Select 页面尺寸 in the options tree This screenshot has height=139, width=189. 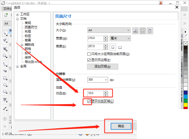click(31, 27)
